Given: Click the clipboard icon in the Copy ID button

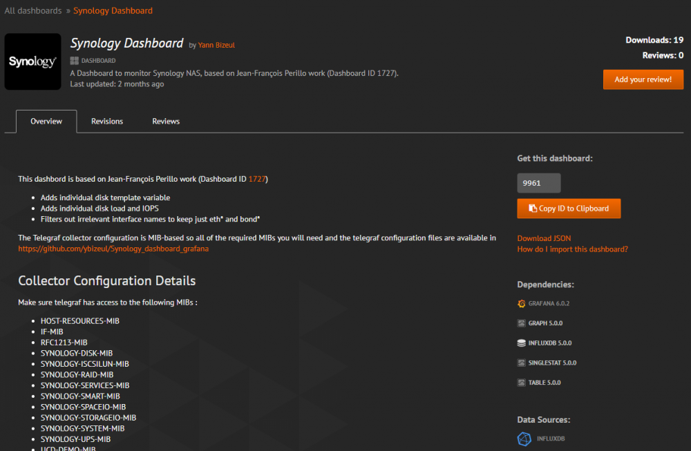Looking at the screenshot, I should [x=533, y=209].
